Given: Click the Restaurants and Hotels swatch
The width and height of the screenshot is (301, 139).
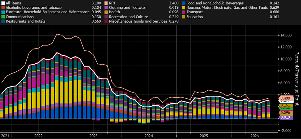Looking at the screenshot, I should point(3,21).
